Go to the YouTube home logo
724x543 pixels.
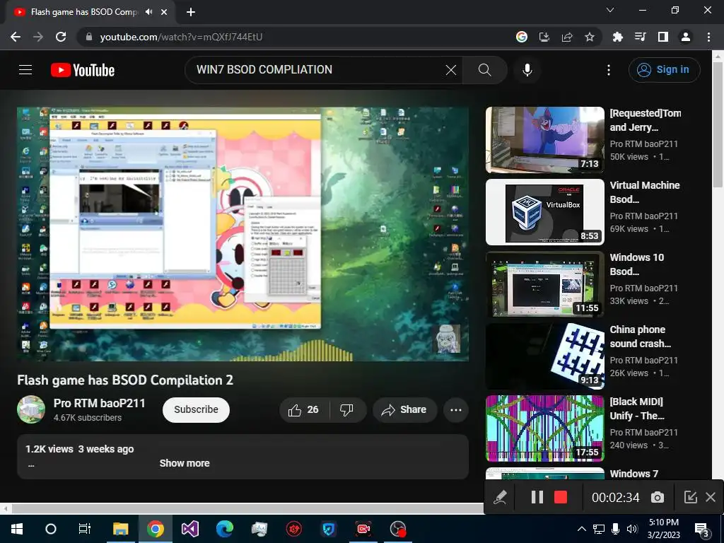click(x=83, y=70)
